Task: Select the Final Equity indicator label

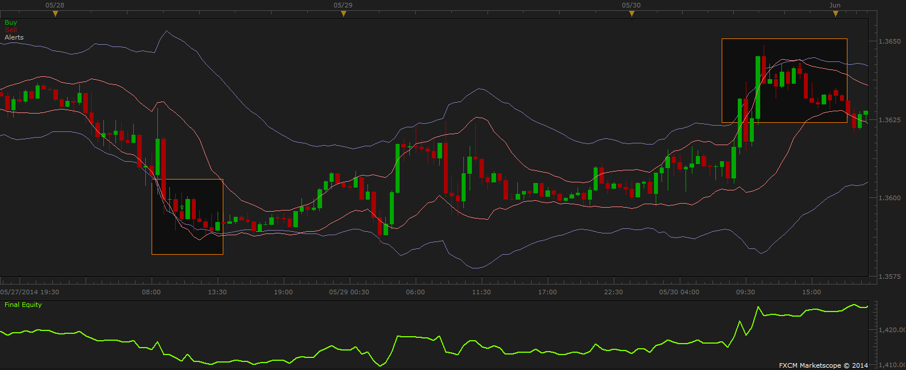Action: (23, 305)
